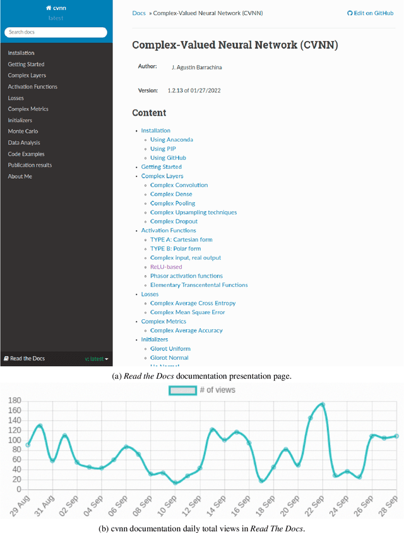This screenshot has width=404, height=533.
Task: Follow the ReLU-based link
Action: 166,267
